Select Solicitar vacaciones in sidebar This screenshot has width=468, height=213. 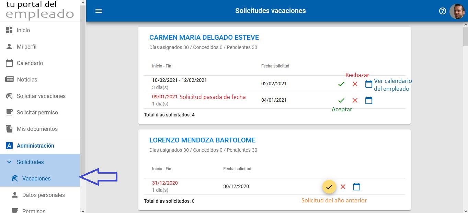41,96
